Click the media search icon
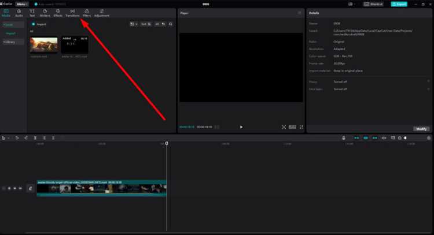 (x=171, y=24)
